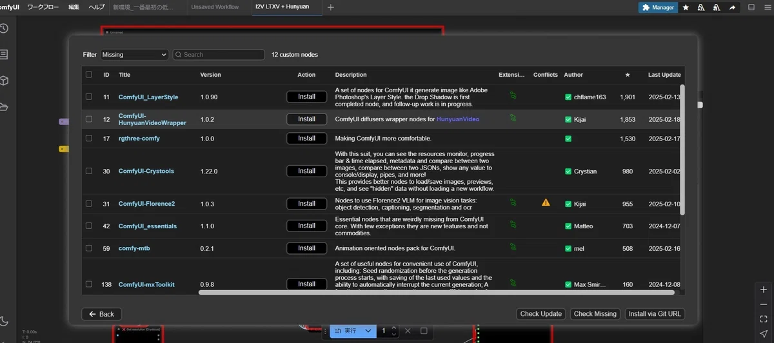Open the ヘルプ menu

pos(96,7)
